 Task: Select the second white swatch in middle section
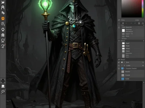click(x=123, y=46)
